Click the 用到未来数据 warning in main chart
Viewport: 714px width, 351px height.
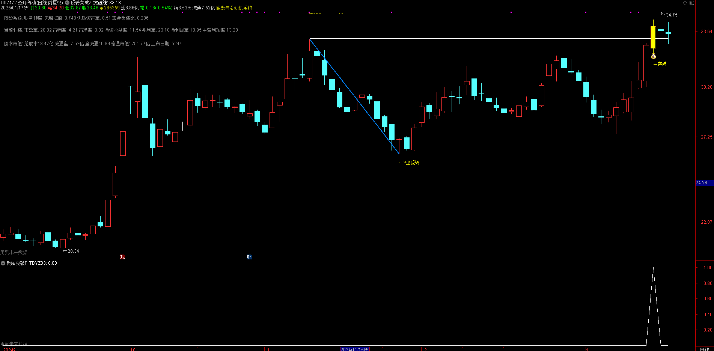point(14,252)
